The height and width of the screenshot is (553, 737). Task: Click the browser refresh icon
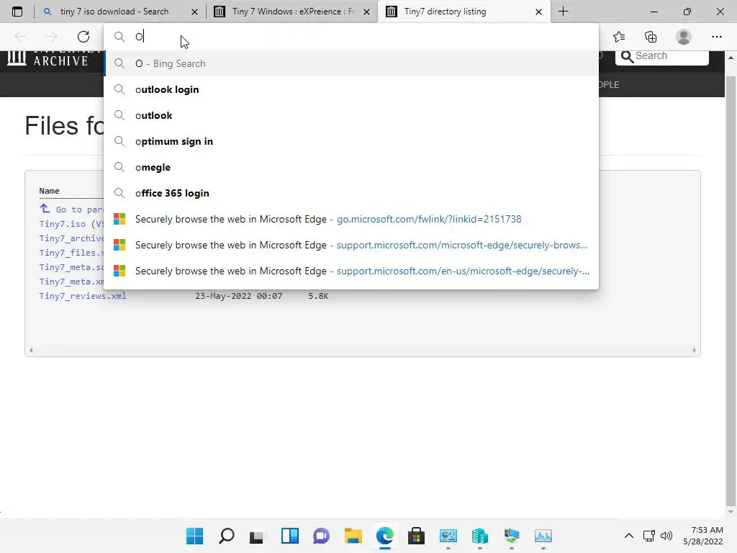coord(83,37)
